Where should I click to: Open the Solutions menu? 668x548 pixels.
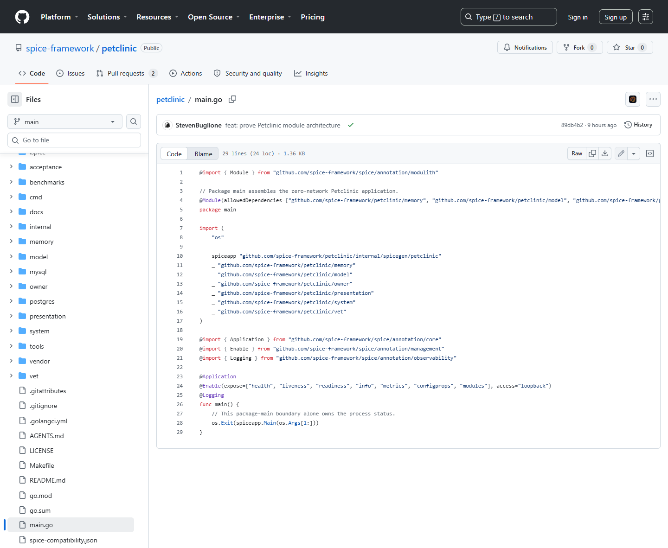(x=107, y=17)
